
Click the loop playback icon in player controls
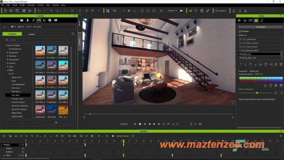[x=164, y=124]
